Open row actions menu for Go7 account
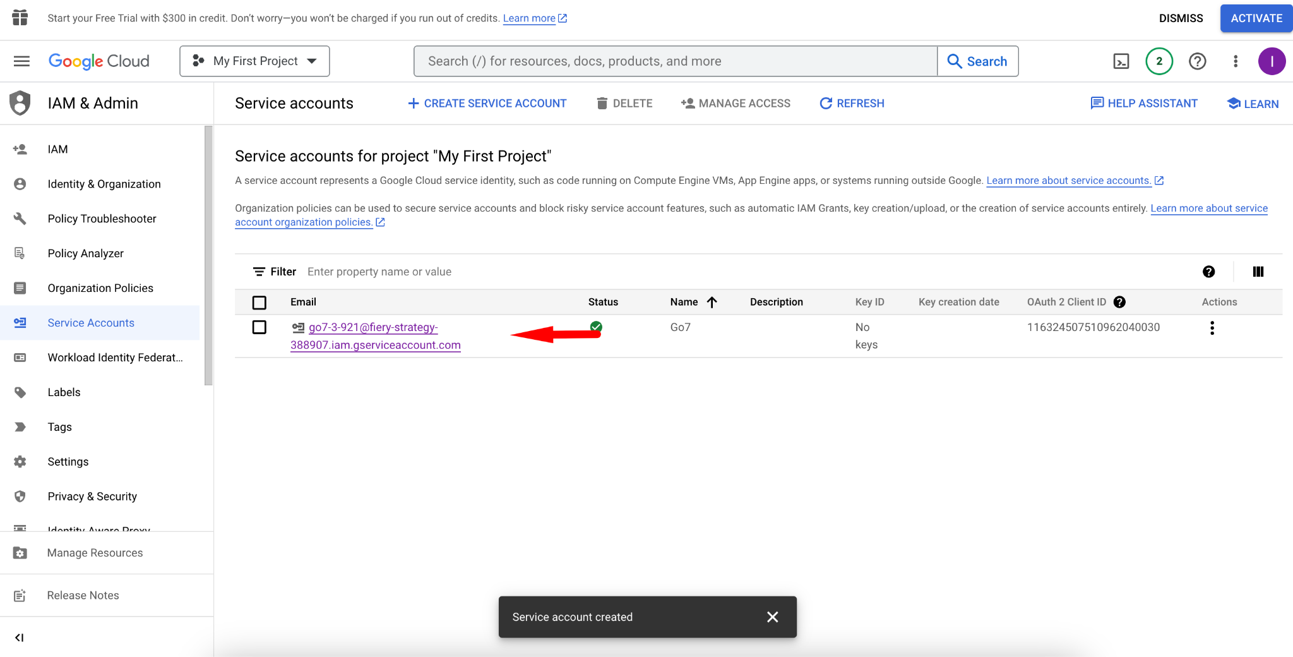The image size is (1293, 657). (x=1212, y=328)
